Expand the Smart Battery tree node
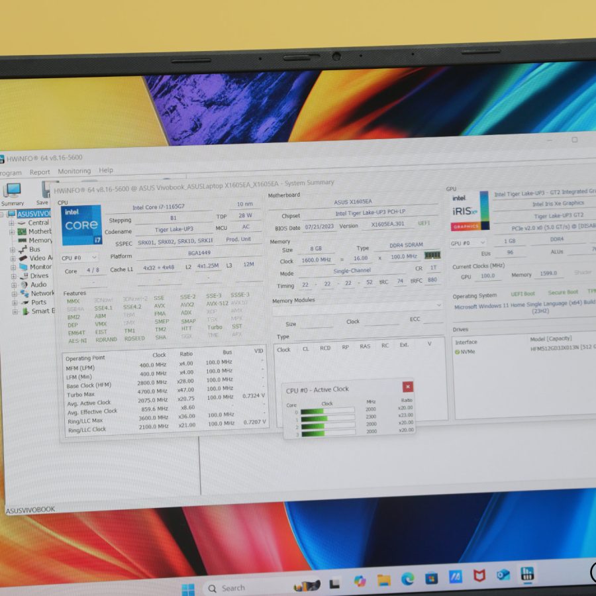 [x=15, y=312]
